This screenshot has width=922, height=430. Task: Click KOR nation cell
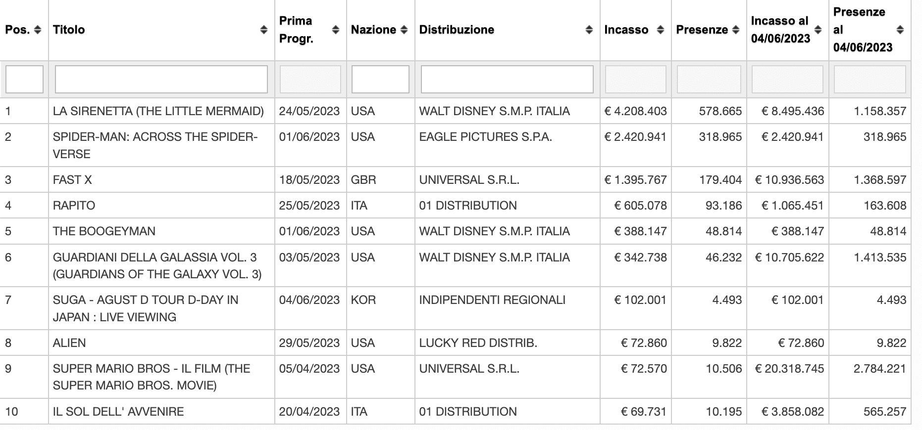pyautogui.click(x=363, y=300)
